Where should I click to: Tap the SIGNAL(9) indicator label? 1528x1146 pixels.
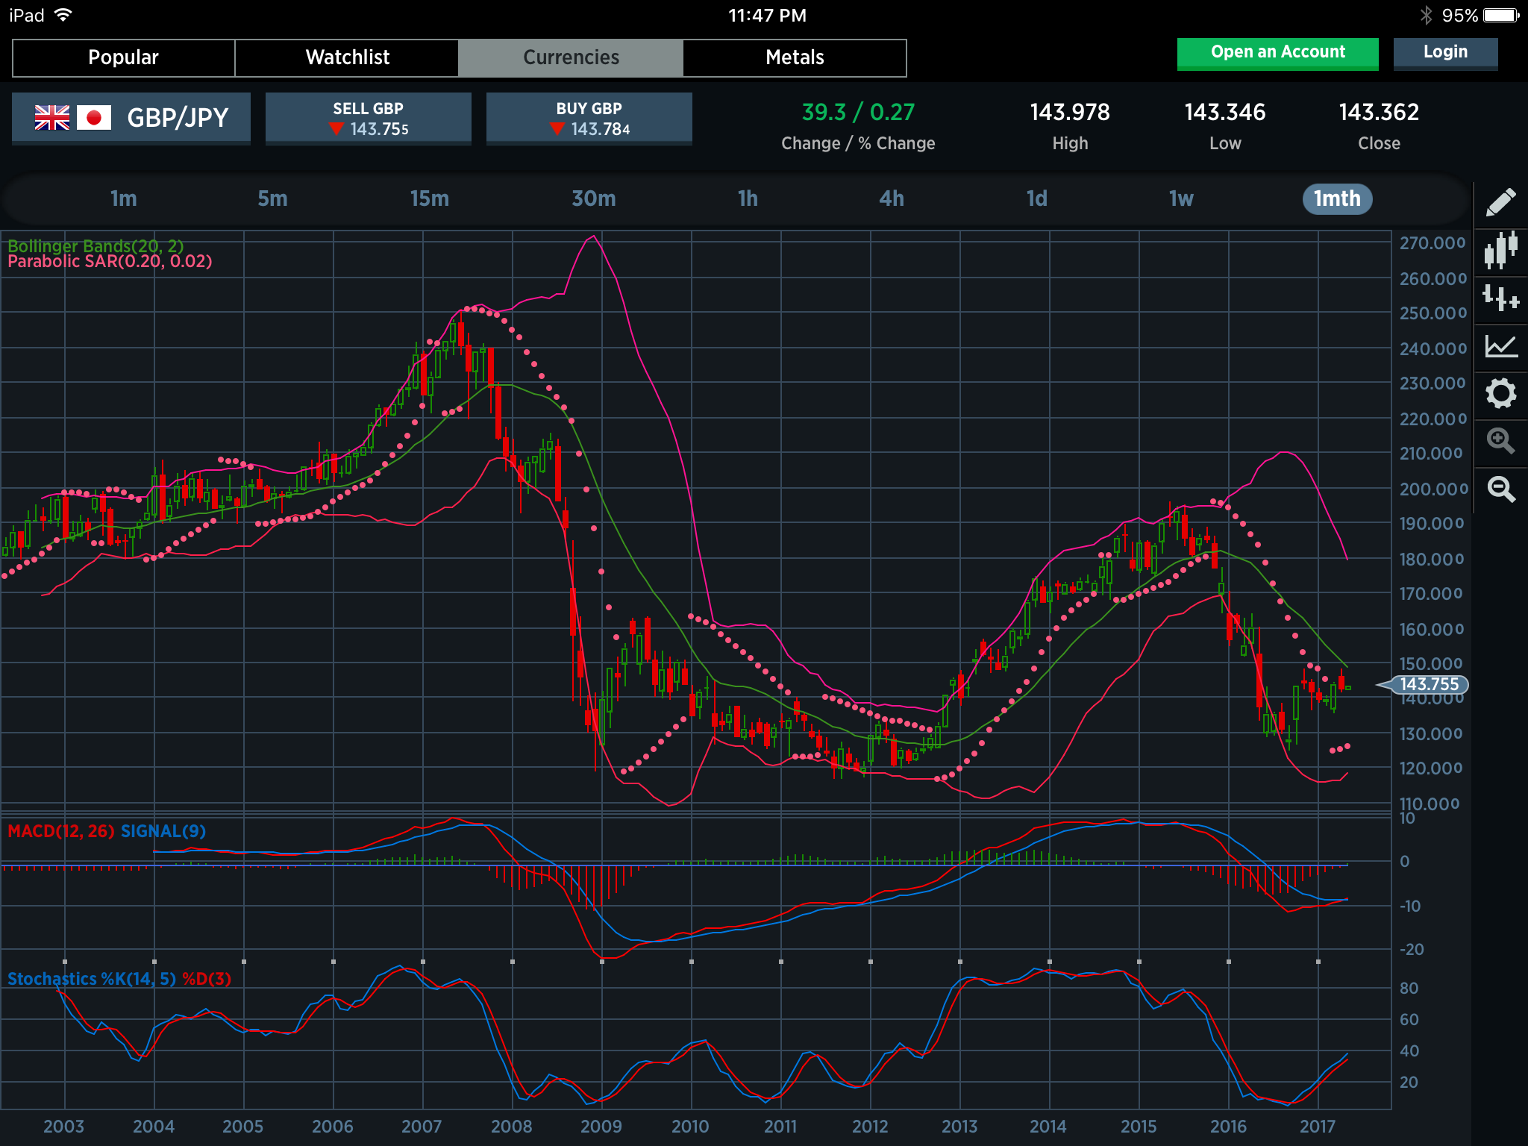click(x=163, y=831)
